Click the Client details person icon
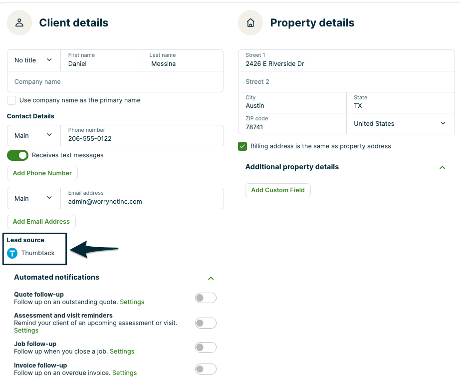Screen dimensions: 462x388 pyautogui.click(x=19, y=23)
